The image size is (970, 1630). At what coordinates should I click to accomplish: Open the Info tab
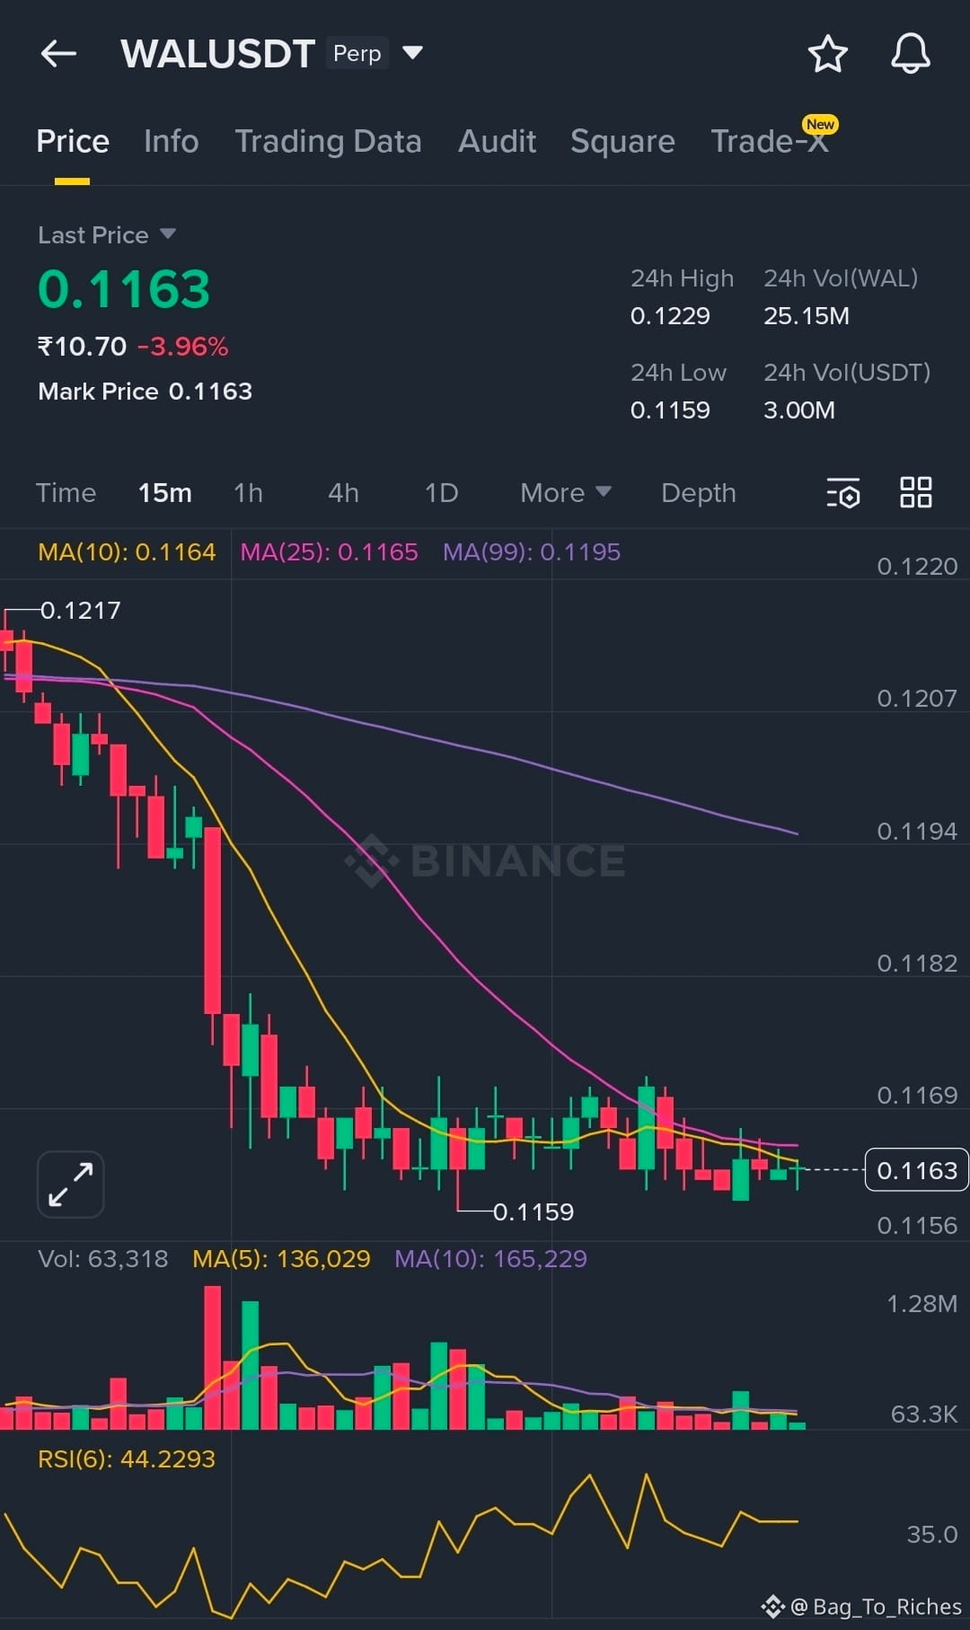172,141
